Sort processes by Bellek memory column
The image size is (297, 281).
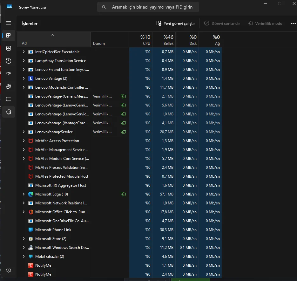click(x=164, y=39)
